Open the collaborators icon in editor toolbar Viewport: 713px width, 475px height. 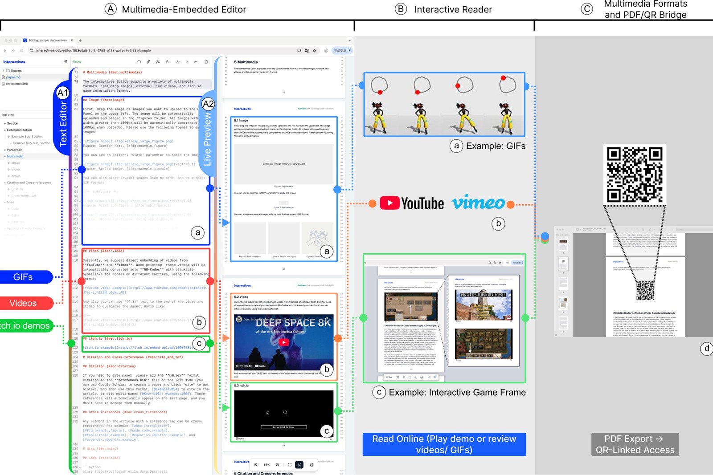[x=158, y=61]
